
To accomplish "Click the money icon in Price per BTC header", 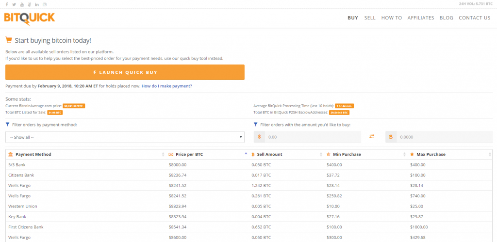I will point(171,154).
